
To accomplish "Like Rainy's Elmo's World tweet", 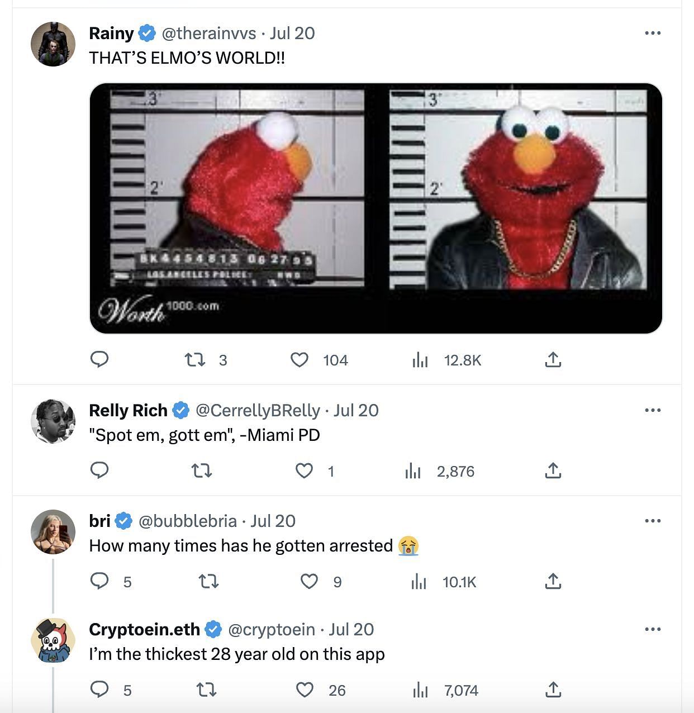I will click(300, 360).
